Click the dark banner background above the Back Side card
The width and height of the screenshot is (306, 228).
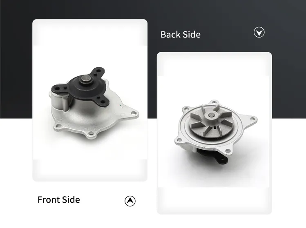pyautogui.click(x=214, y=12)
